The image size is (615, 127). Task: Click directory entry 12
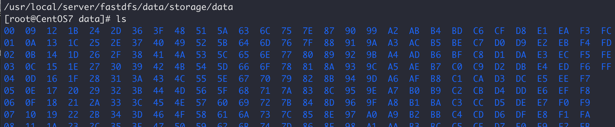[52, 31]
